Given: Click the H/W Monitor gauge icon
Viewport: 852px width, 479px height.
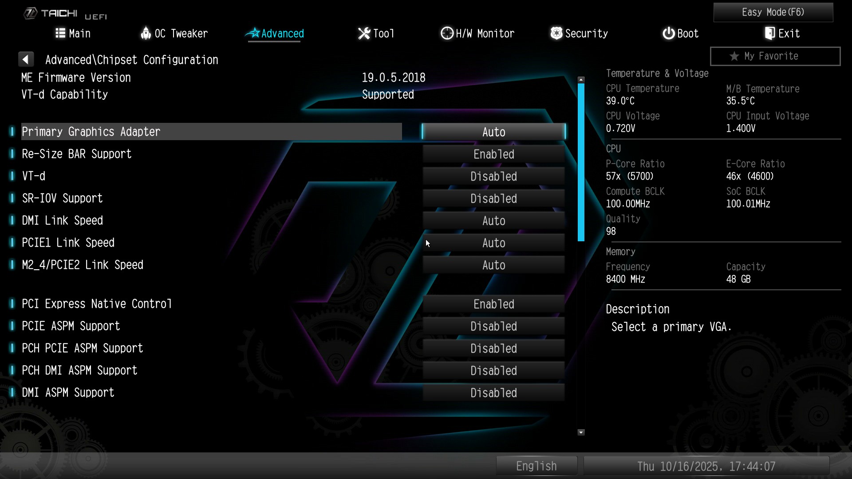Looking at the screenshot, I should [446, 33].
